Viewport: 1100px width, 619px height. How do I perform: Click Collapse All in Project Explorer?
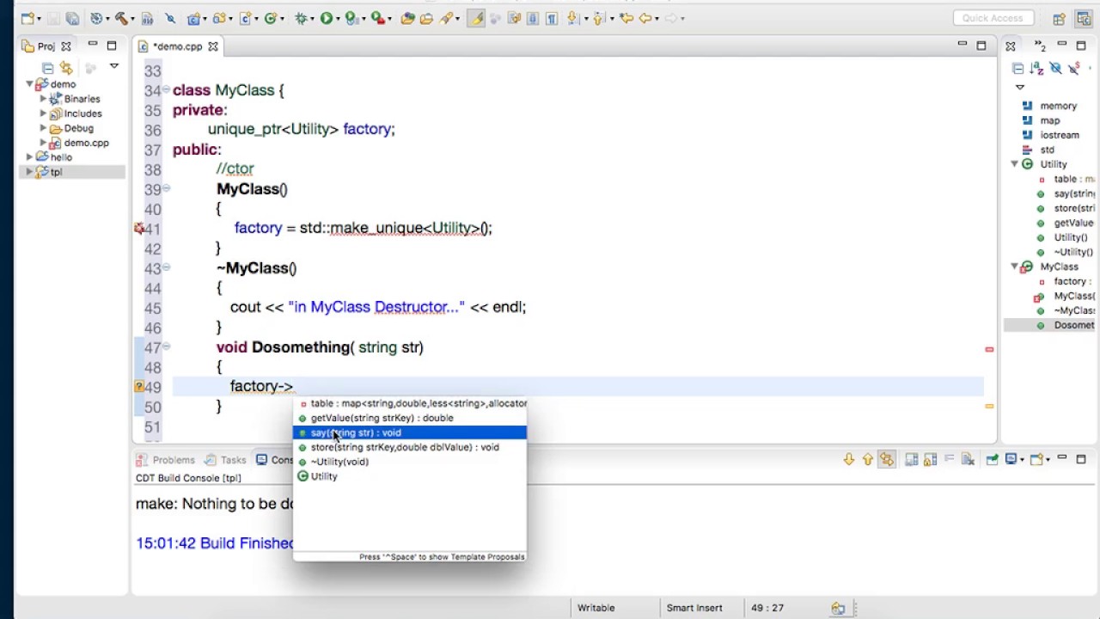pyautogui.click(x=48, y=67)
